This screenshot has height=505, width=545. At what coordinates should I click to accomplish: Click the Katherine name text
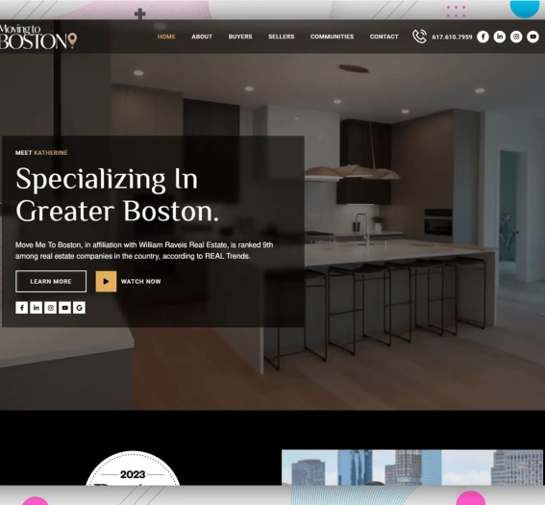coord(51,153)
